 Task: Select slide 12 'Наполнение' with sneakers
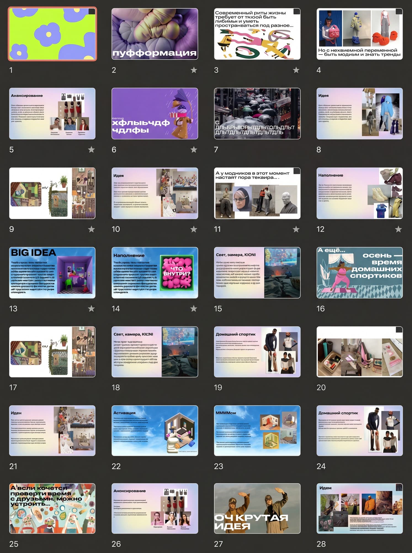360,193
